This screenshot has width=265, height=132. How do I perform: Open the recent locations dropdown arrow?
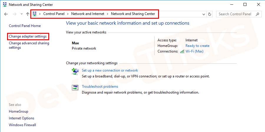point(21,14)
